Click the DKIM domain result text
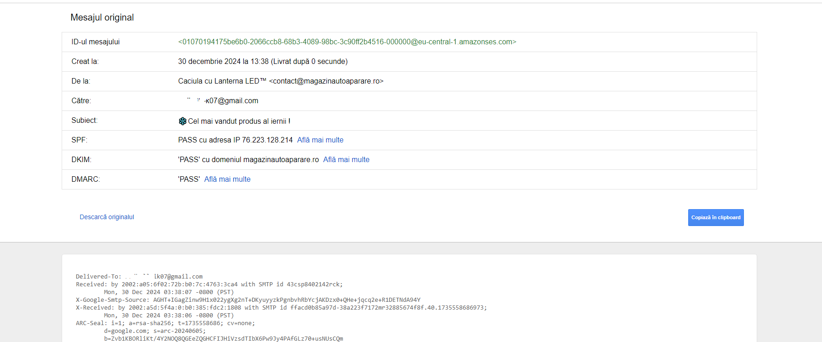This screenshot has width=822, height=342. [248, 160]
